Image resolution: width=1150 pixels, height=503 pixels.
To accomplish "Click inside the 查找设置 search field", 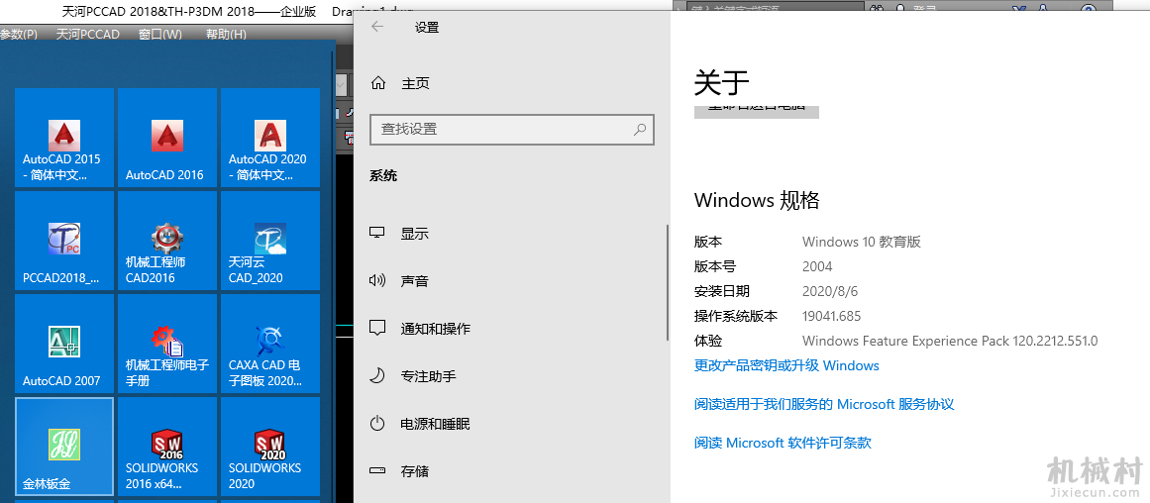I will 512,129.
